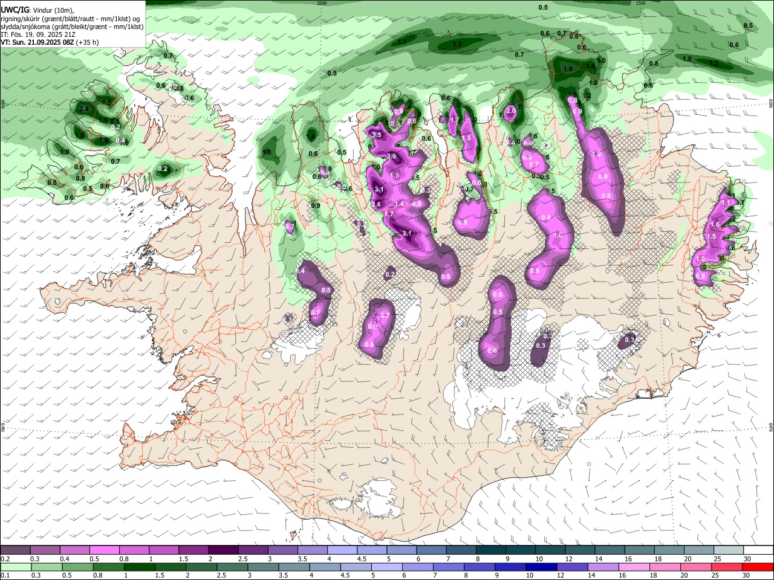Image resolution: width=774 pixels, height=580 pixels.
Task: Pick the lavender 14 swatch on rain scale
Action: pyautogui.click(x=603, y=567)
